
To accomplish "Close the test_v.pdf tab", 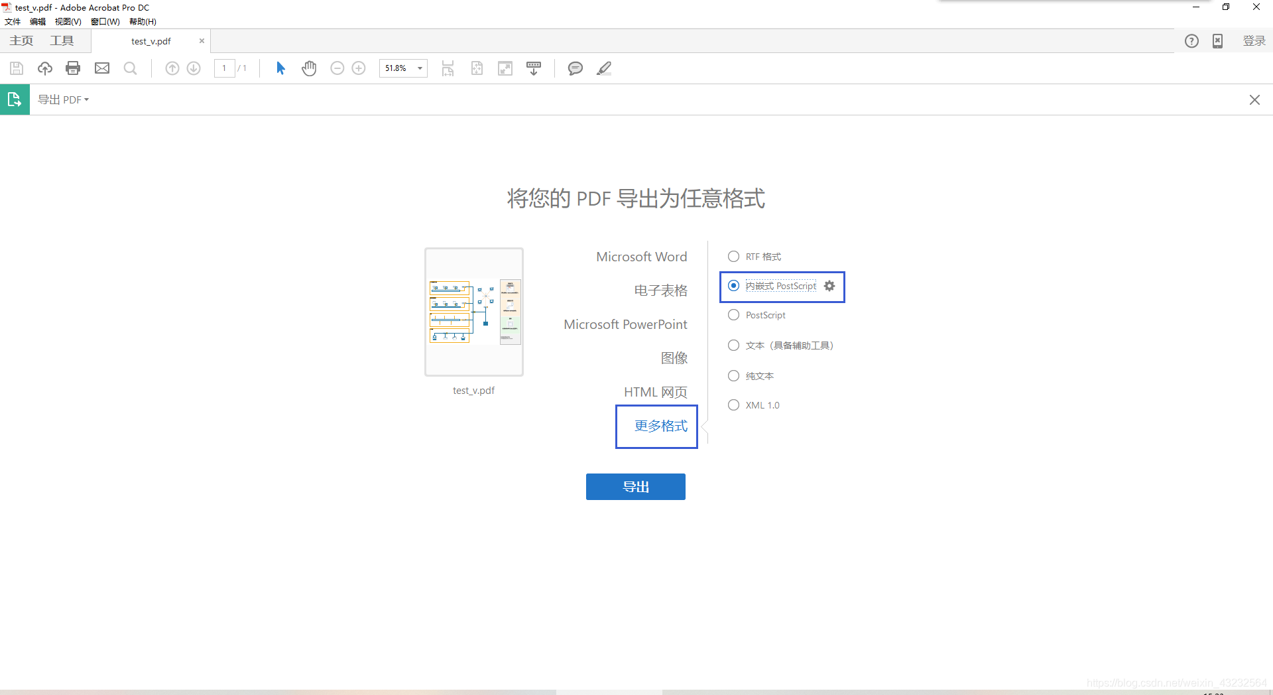I will point(202,41).
